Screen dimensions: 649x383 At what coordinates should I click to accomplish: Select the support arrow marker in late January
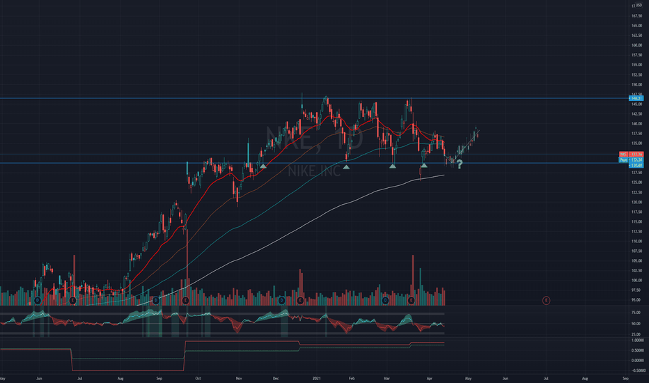(347, 167)
